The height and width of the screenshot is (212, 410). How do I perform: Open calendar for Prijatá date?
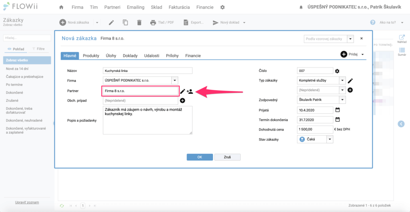click(338, 110)
